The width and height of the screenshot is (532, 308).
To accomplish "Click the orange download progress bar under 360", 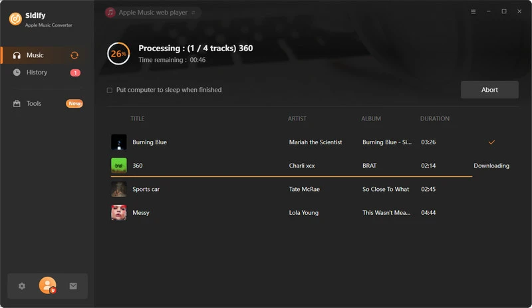I will click(x=291, y=176).
